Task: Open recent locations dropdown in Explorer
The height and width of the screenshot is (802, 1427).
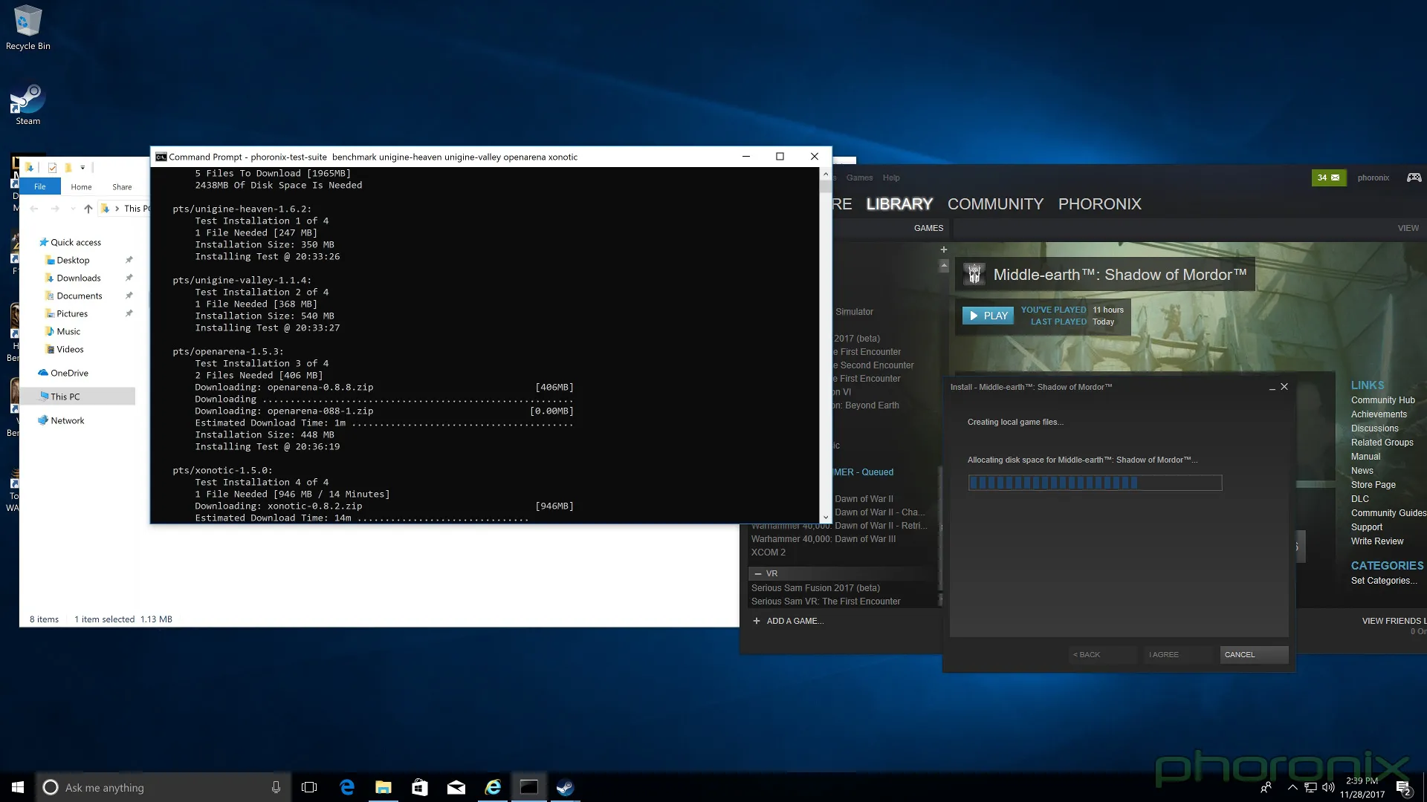Action: (x=73, y=209)
